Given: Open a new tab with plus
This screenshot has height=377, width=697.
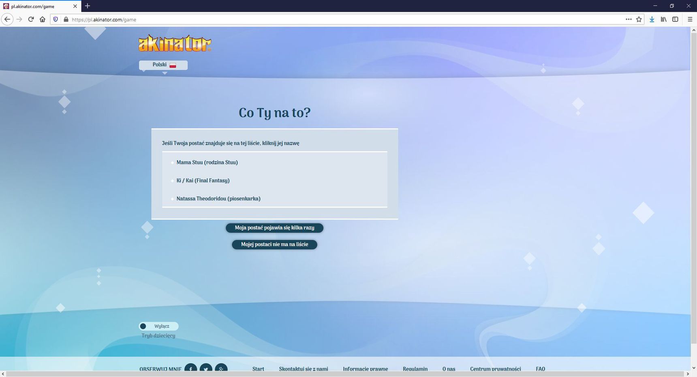Looking at the screenshot, I should click(x=88, y=6).
